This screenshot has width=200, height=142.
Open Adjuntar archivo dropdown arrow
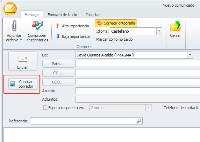click(21, 40)
